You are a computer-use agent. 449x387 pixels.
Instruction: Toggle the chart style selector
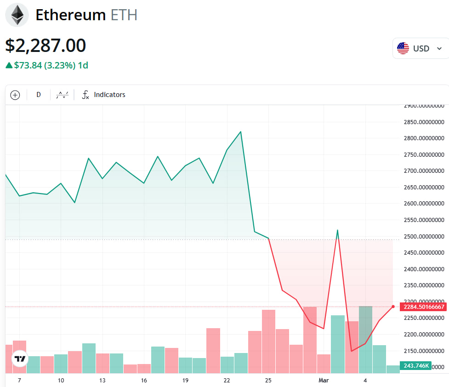click(x=62, y=95)
